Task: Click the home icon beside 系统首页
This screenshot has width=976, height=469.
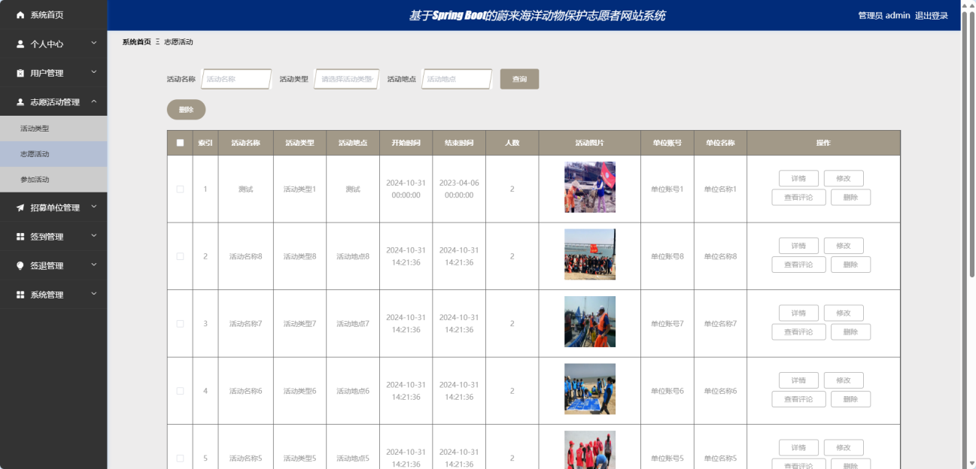Action: tap(20, 15)
